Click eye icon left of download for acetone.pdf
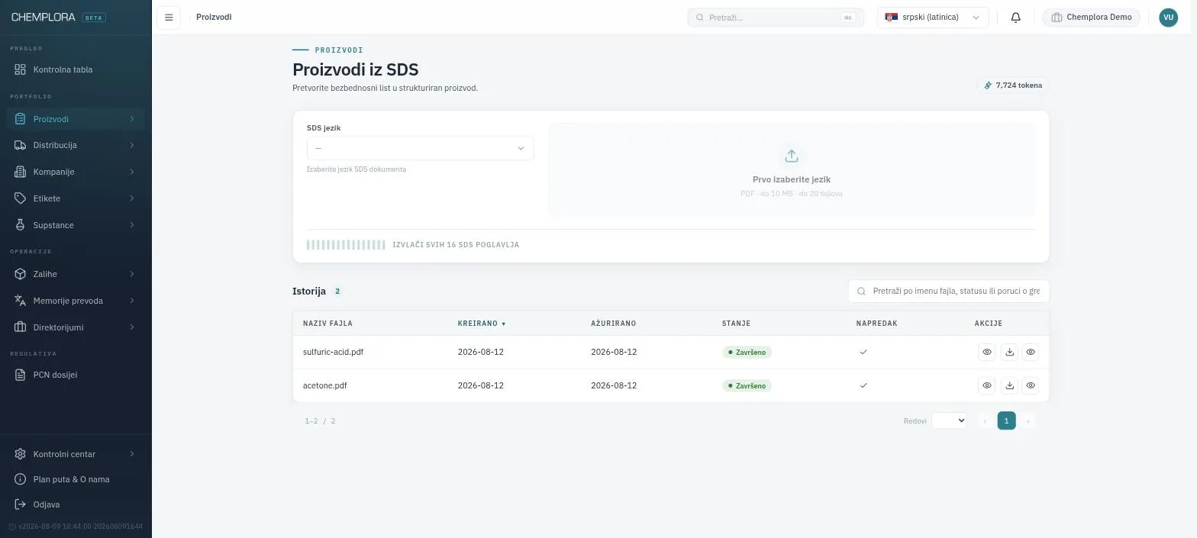Viewport: 1197px width, 538px height. click(987, 385)
